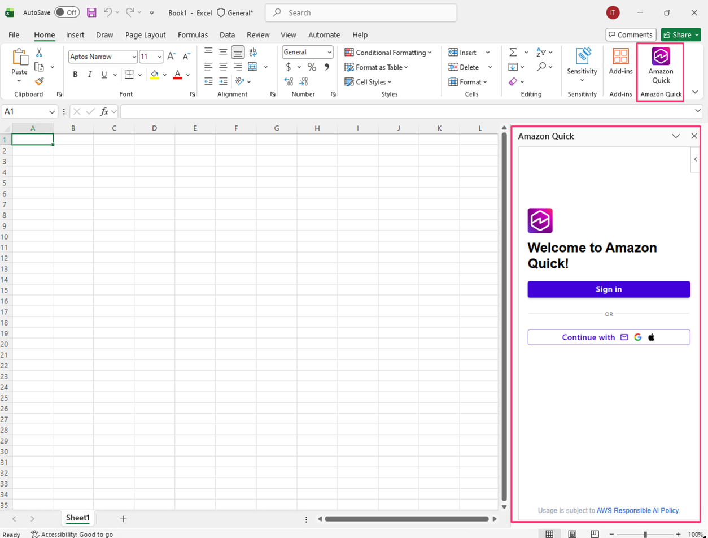This screenshot has height=538, width=708.
Task: Toggle Center horizontal alignment
Action: (224, 67)
